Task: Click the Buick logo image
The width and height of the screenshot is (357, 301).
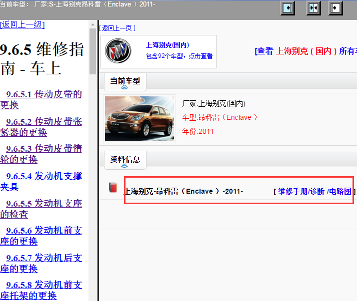Action: [118, 51]
